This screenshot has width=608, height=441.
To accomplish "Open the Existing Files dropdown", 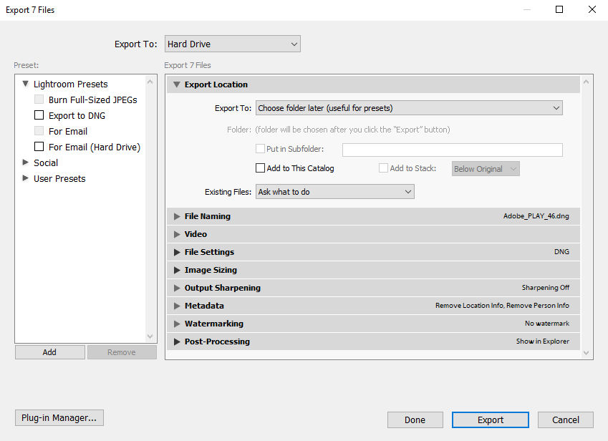I will point(334,191).
